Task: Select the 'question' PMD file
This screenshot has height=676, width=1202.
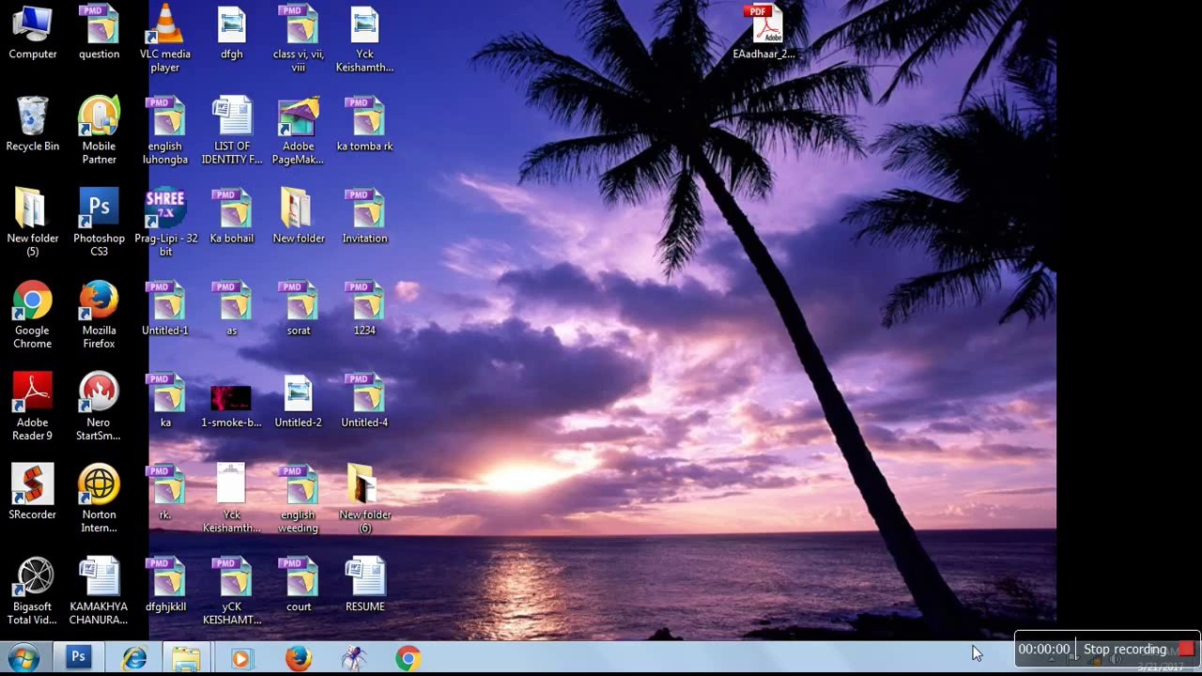Action: [x=99, y=33]
